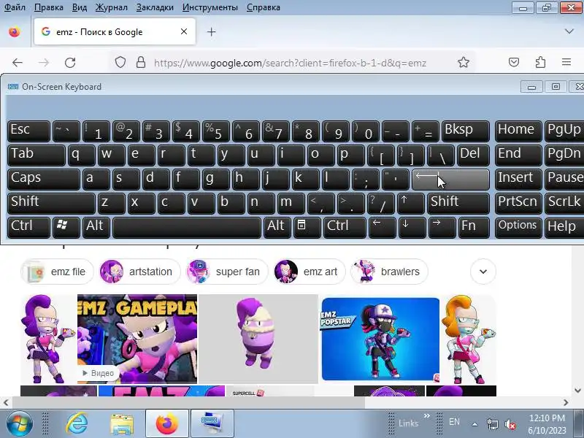Image resolution: width=584 pixels, height=438 pixels.
Task: Click the Firefox back arrow button
Action: (x=18, y=63)
